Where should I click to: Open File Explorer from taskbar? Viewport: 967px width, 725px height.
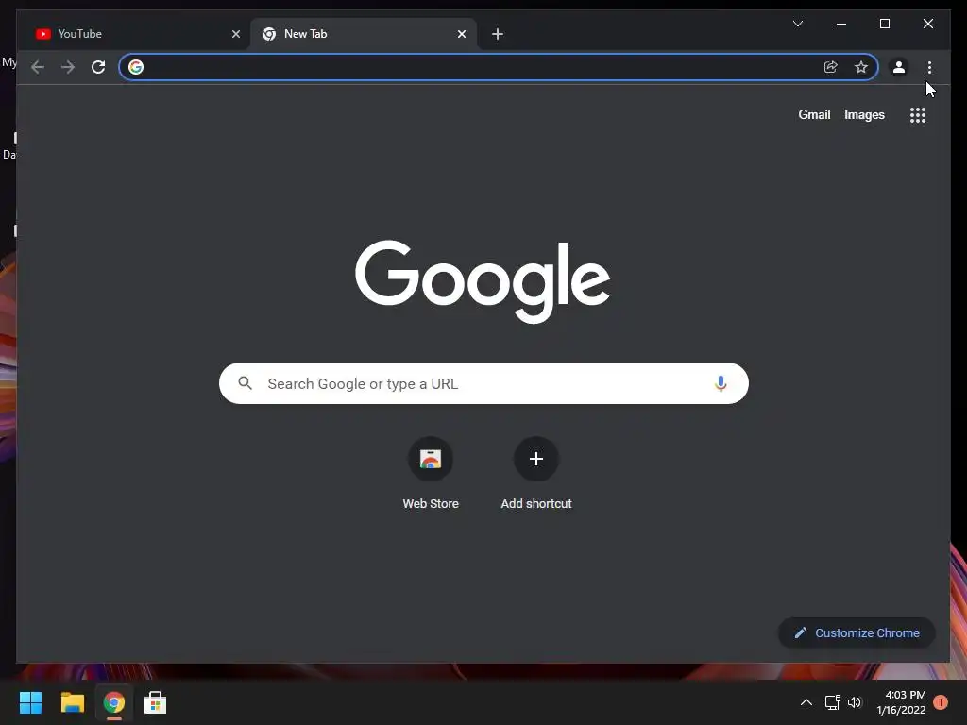72,702
